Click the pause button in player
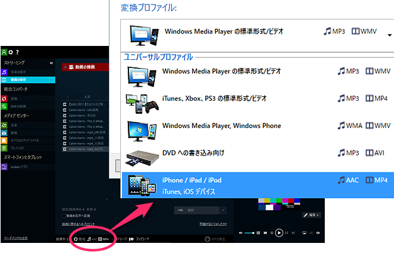The width and height of the screenshot is (394, 253). click(x=286, y=233)
